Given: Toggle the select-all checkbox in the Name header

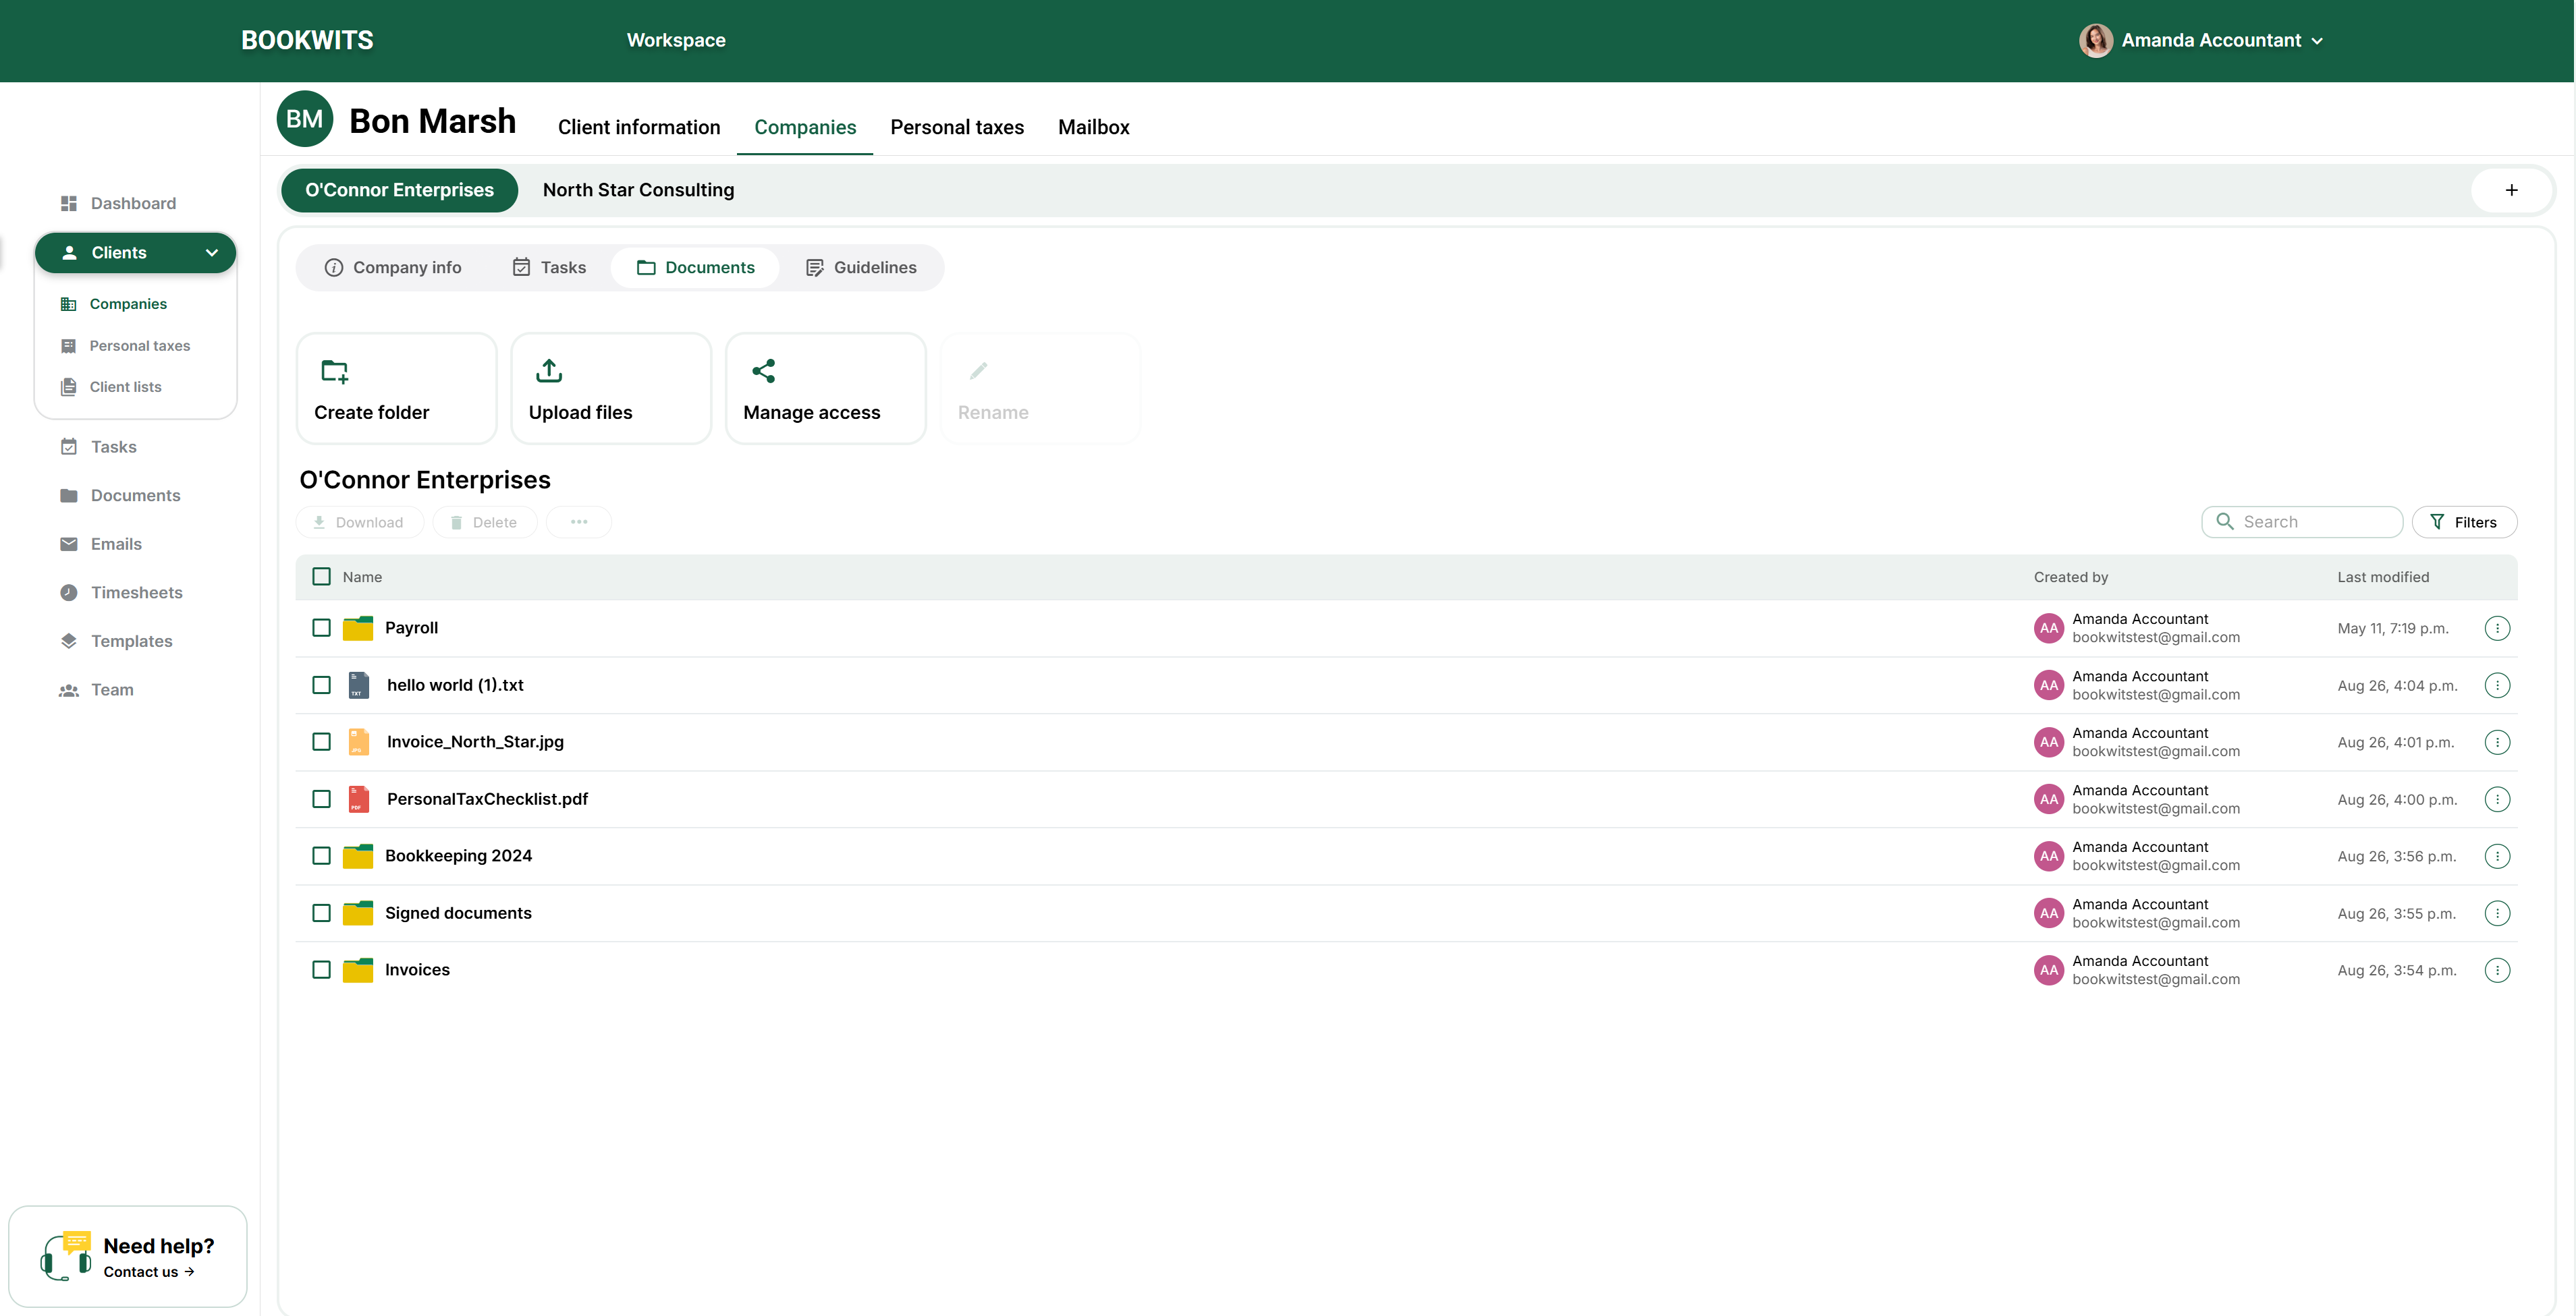Looking at the screenshot, I should coord(321,577).
